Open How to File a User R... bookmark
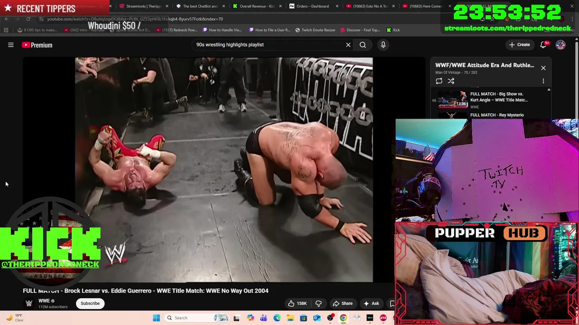The width and height of the screenshot is (579, 325). (x=270, y=30)
